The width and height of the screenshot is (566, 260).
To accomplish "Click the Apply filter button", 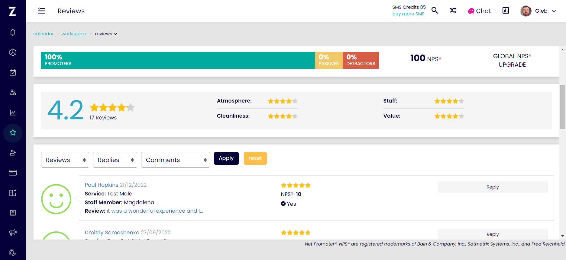I will point(226,158).
